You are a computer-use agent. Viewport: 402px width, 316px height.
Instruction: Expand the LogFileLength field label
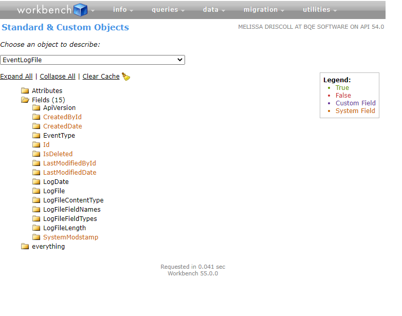65,228
